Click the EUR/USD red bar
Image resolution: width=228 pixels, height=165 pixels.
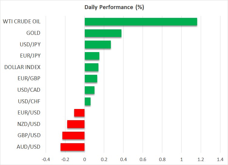click(x=79, y=113)
